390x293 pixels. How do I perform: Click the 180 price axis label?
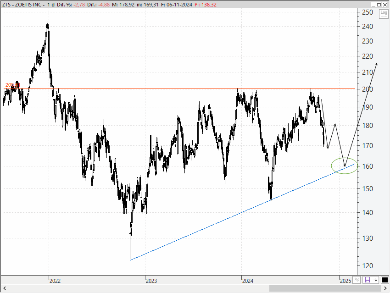pos(368,126)
